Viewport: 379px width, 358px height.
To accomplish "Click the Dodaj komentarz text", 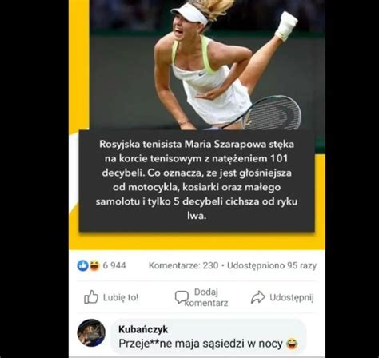I will [206, 297].
